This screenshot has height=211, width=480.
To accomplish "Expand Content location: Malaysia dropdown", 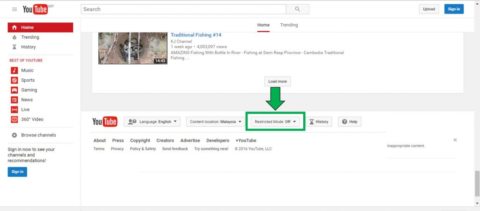I will 216,122.
